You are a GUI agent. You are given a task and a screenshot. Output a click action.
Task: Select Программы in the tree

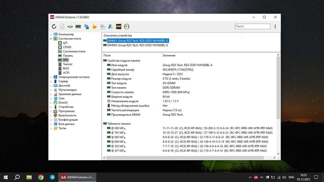click(x=66, y=111)
